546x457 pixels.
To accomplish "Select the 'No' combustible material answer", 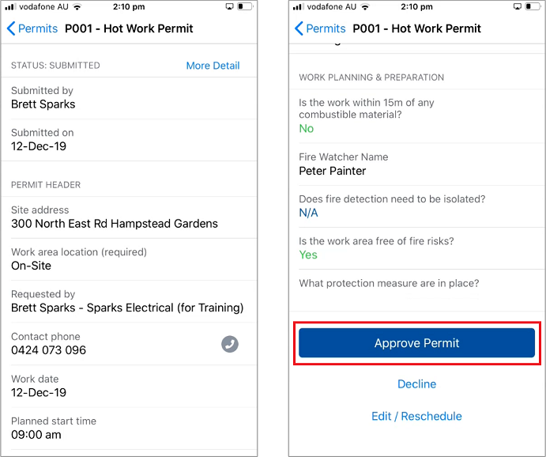I will (307, 129).
